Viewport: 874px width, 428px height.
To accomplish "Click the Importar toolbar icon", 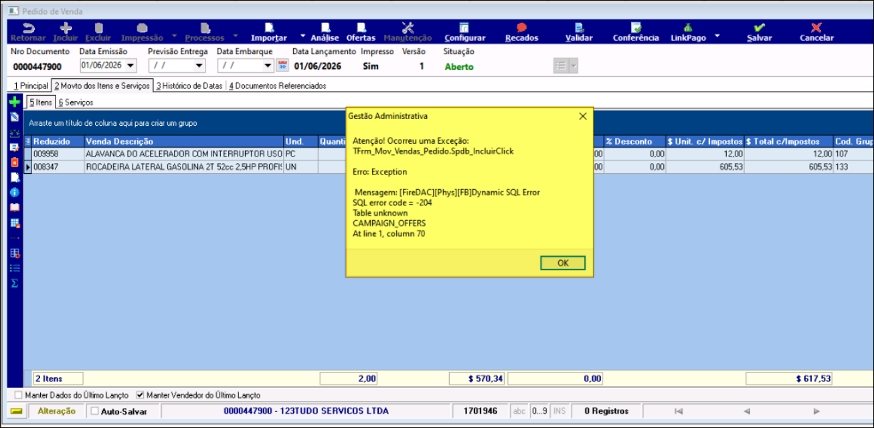I will click(269, 27).
